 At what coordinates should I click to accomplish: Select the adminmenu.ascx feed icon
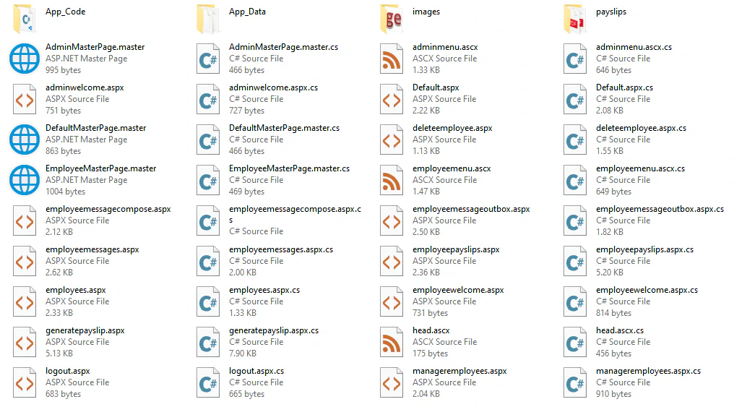pos(392,59)
